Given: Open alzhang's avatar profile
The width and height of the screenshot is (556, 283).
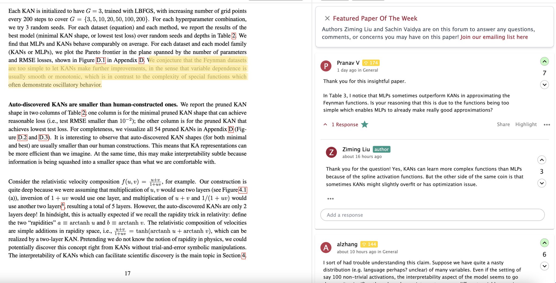Looking at the screenshot, I should coord(326,247).
